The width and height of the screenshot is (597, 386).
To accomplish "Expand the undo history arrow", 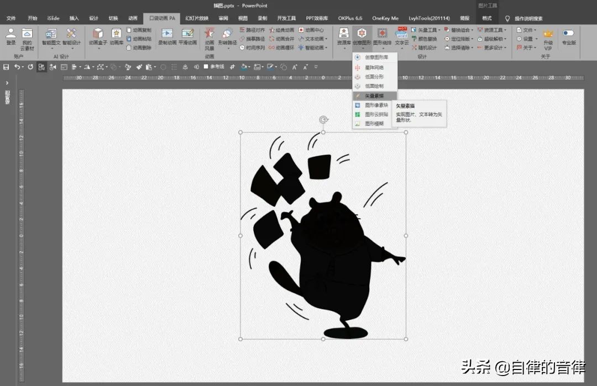I will (23, 67).
